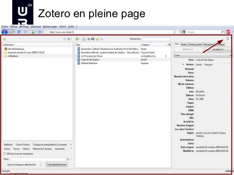Image resolution: width=234 pixels, height=175 pixels.
Task: Click the France tag with capital F
Action: click(17, 149)
